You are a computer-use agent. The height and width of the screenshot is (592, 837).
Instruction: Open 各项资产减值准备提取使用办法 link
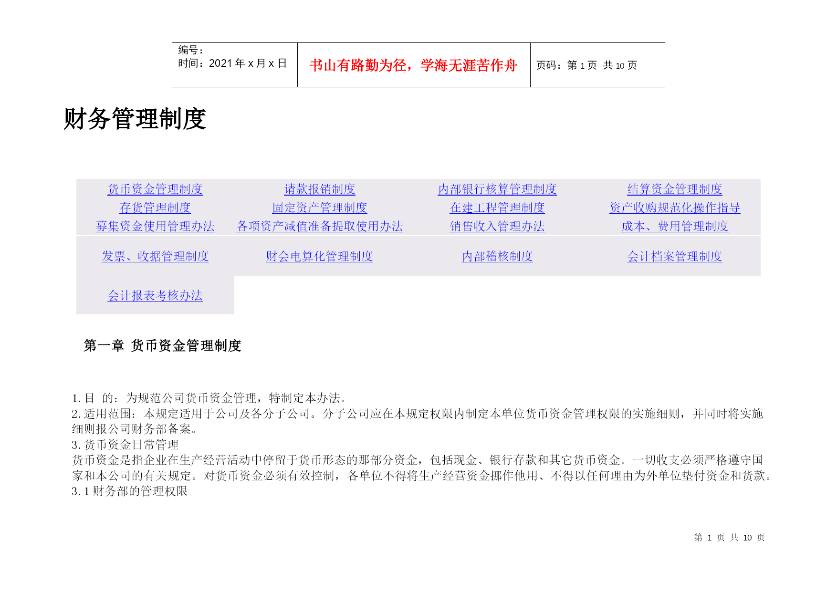(x=320, y=227)
